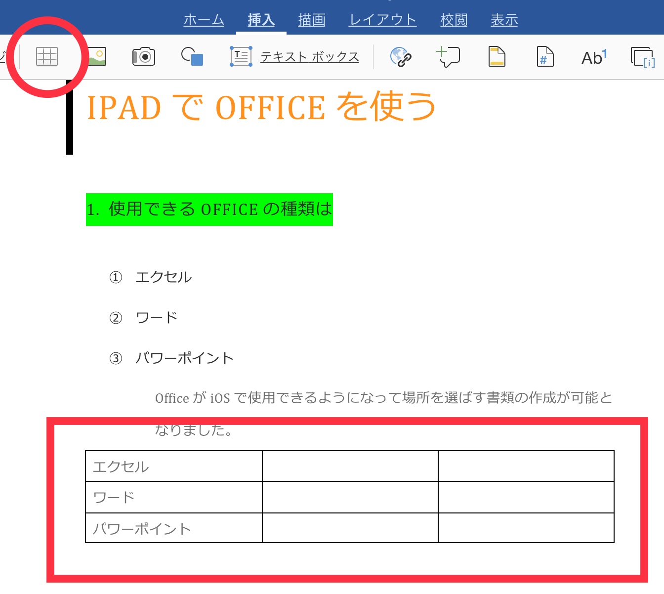Click the empty middle cell in ワード row

[x=350, y=497]
